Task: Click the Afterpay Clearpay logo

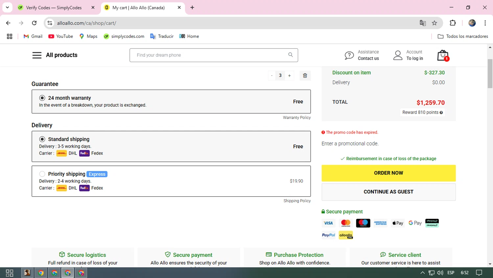Action: pyautogui.click(x=432, y=223)
